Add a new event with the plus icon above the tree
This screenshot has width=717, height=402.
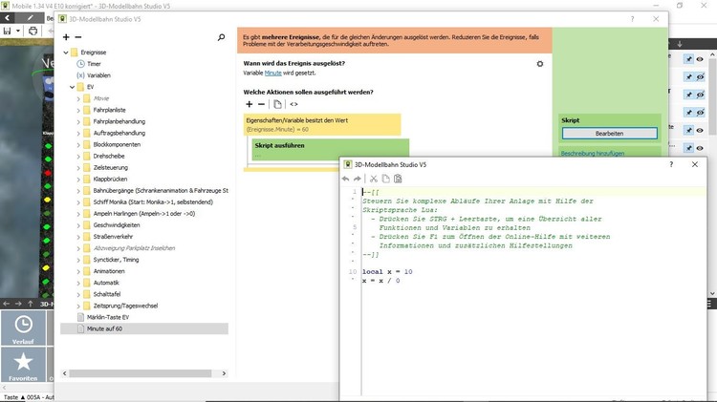(x=66, y=37)
